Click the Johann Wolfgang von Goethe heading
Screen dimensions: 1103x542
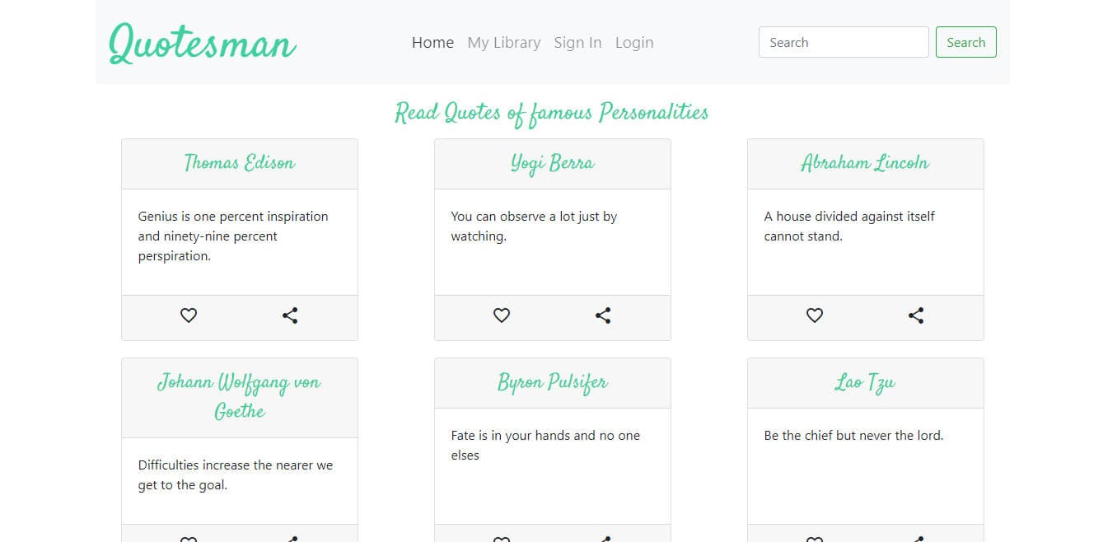coord(240,396)
